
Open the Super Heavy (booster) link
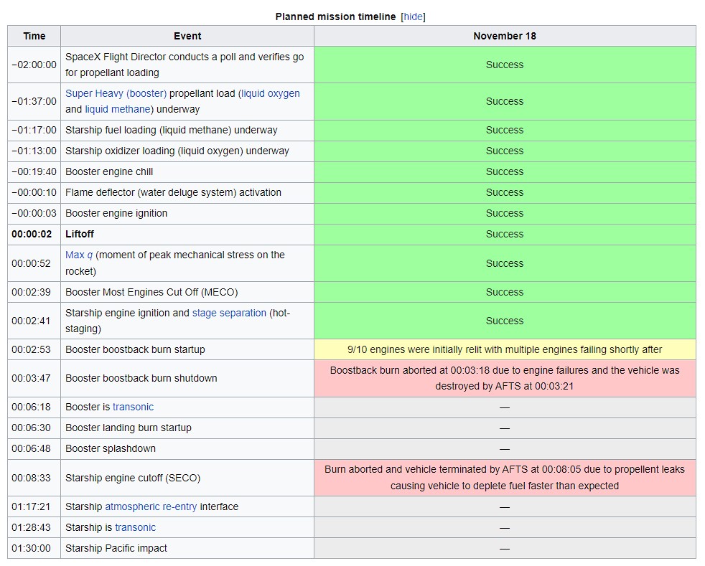(116, 93)
